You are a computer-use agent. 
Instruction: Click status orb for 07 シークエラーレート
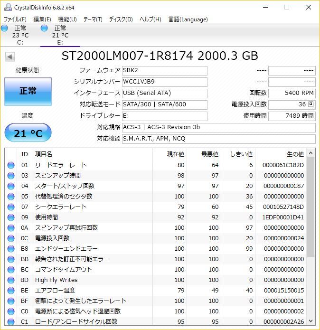[11, 207]
